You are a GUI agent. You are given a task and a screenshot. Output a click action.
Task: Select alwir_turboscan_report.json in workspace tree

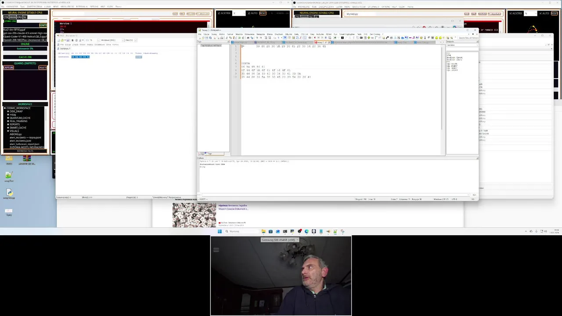25,144
